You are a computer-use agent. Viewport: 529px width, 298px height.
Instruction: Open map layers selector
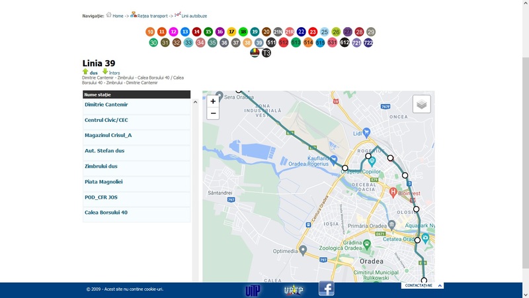pyautogui.click(x=421, y=104)
